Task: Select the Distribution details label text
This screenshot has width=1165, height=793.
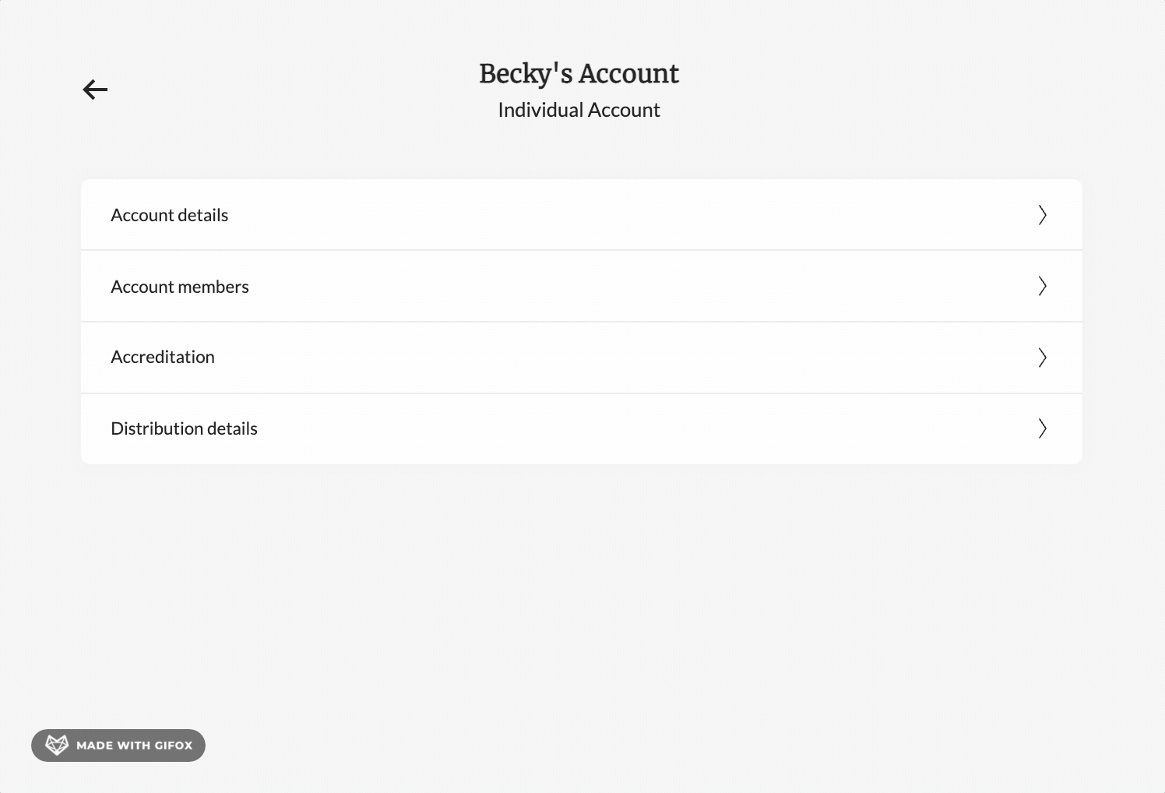Action: pyautogui.click(x=184, y=428)
